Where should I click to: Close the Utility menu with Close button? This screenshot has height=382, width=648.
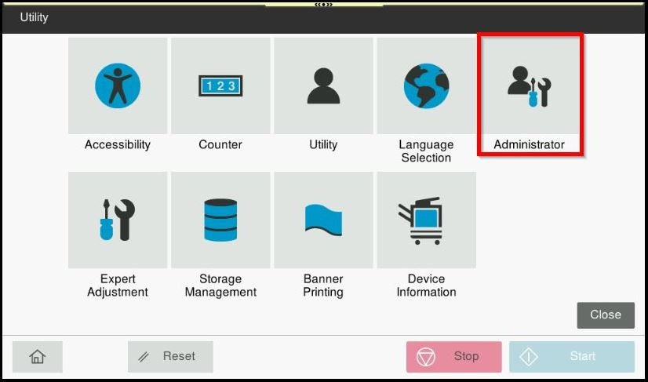[605, 315]
